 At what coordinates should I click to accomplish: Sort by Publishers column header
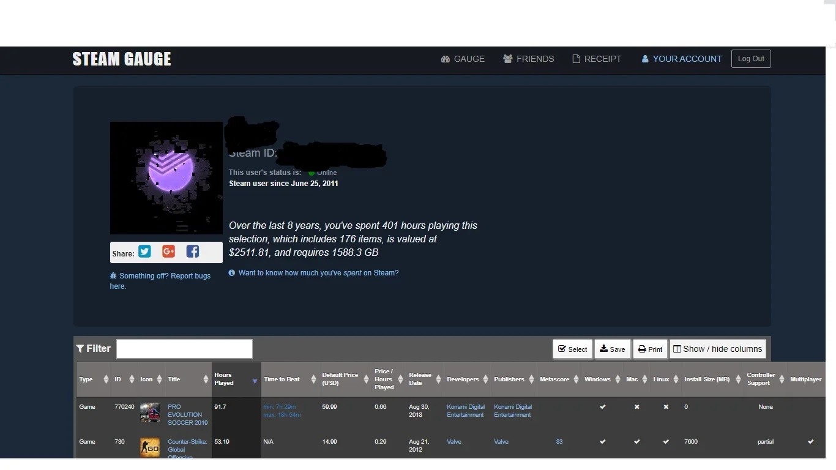(514, 379)
